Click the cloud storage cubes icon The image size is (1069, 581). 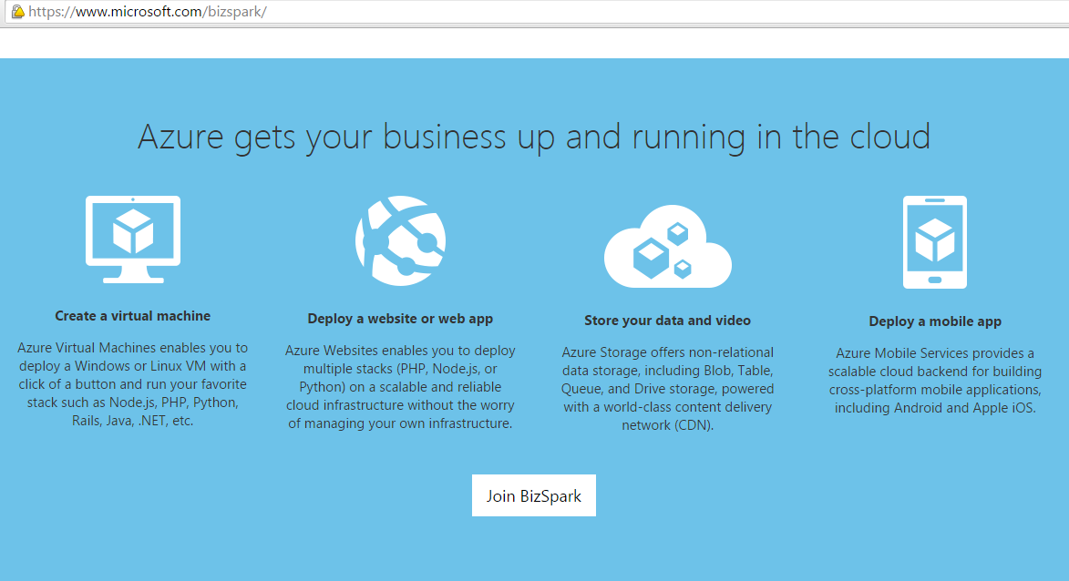click(667, 246)
